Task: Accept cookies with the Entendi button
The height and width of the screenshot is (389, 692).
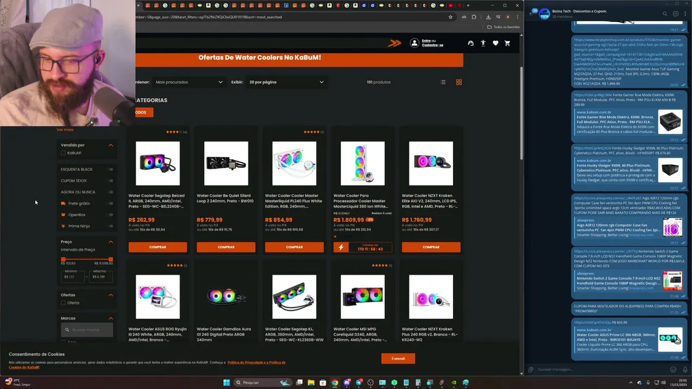Action: pos(398,359)
